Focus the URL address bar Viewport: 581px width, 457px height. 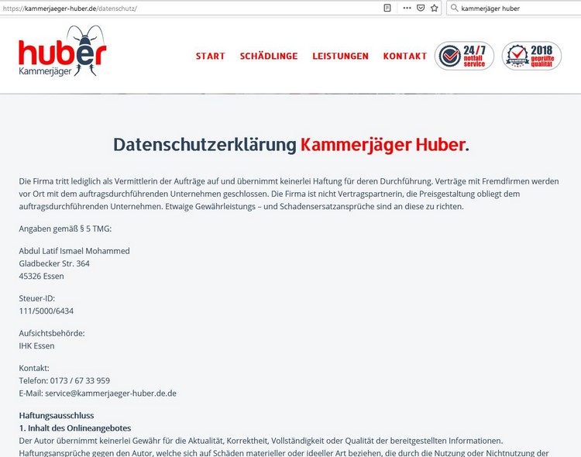click(x=194, y=8)
